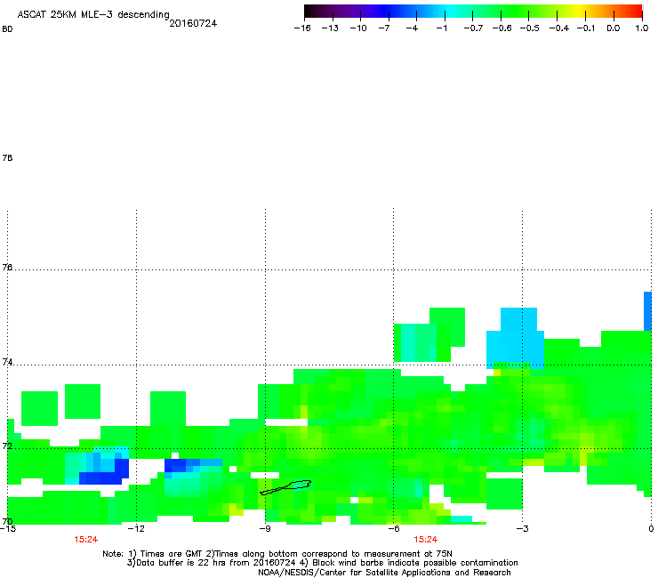The height and width of the screenshot is (578, 658).
Task: Click the "-10" color scale label
Action: click(x=358, y=28)
